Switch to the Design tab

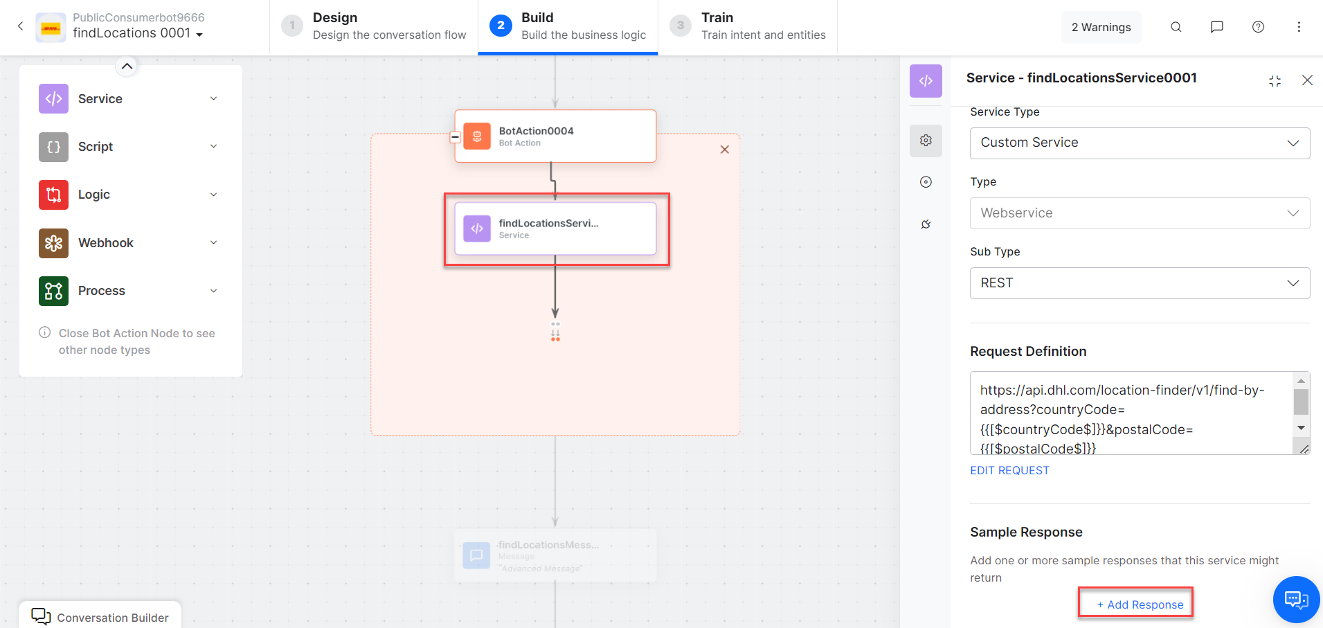point(374,26)
